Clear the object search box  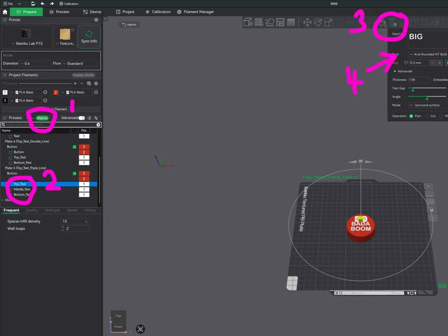point(98,125)
